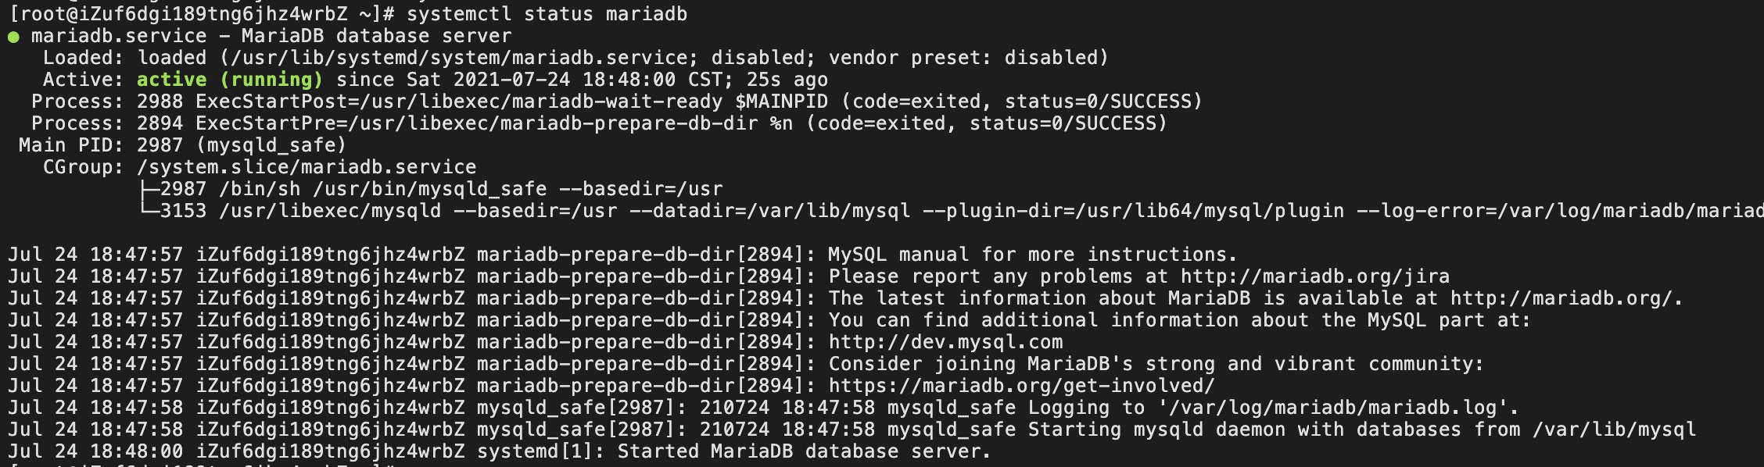Click the systemctl status mariadb command text
This screenshot has height=467, width=1764.
click(547, 14)
